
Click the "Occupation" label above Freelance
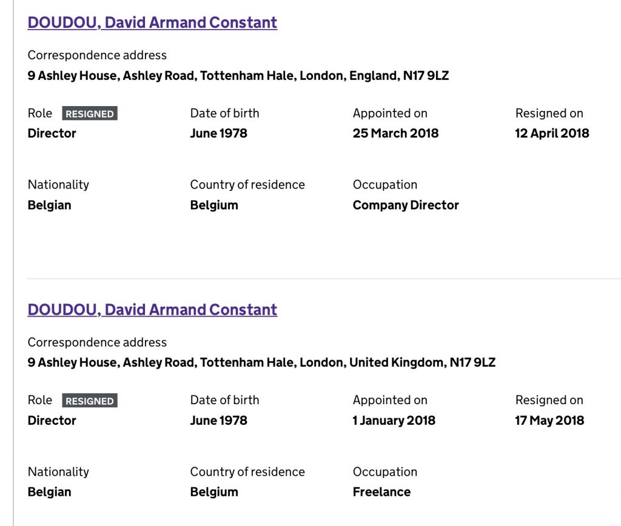point(385,472)
